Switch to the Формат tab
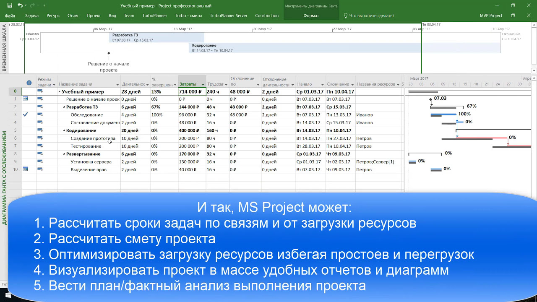 [x=311, y=16]
